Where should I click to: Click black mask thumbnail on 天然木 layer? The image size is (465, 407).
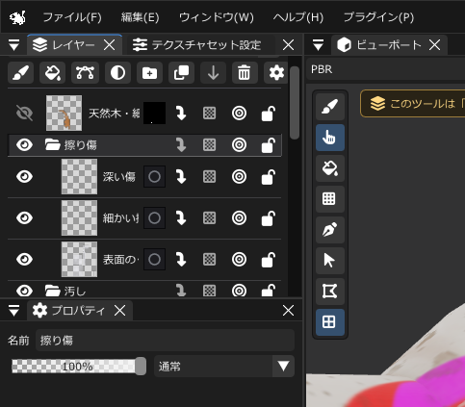pyautogui.click(x=154, y=114)
